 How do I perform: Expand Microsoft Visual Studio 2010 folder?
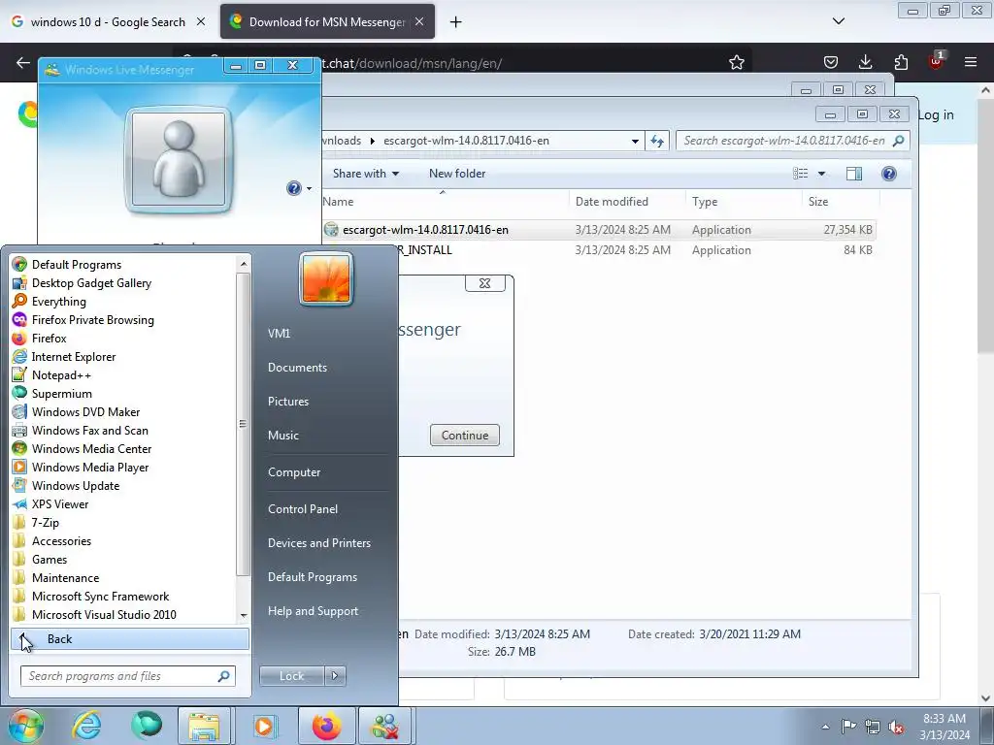click(x=104, y=614)
